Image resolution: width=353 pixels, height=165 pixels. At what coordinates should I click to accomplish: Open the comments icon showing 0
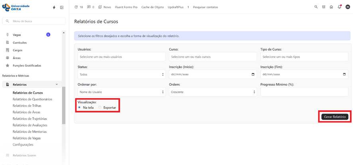[x=91, y=7]
